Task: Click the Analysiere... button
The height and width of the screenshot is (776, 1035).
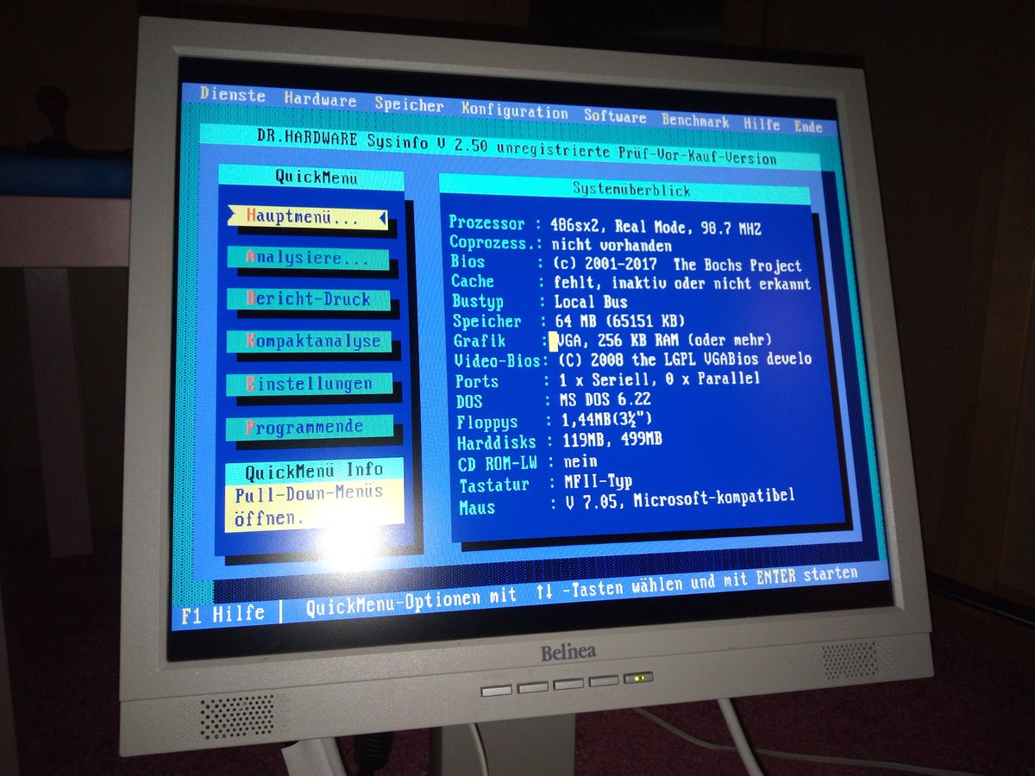Action: coord(309,259)
